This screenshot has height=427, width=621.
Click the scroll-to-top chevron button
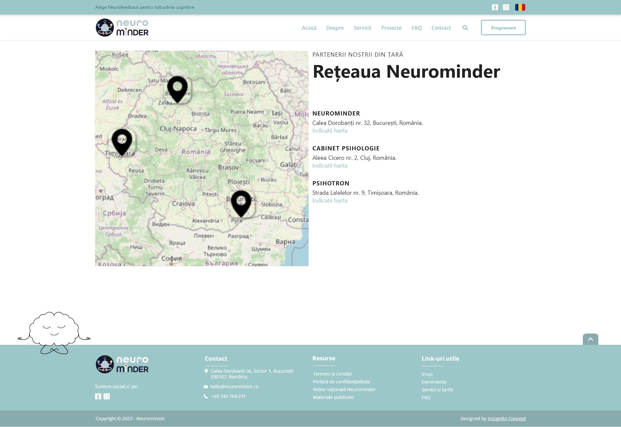coord(590,339)
